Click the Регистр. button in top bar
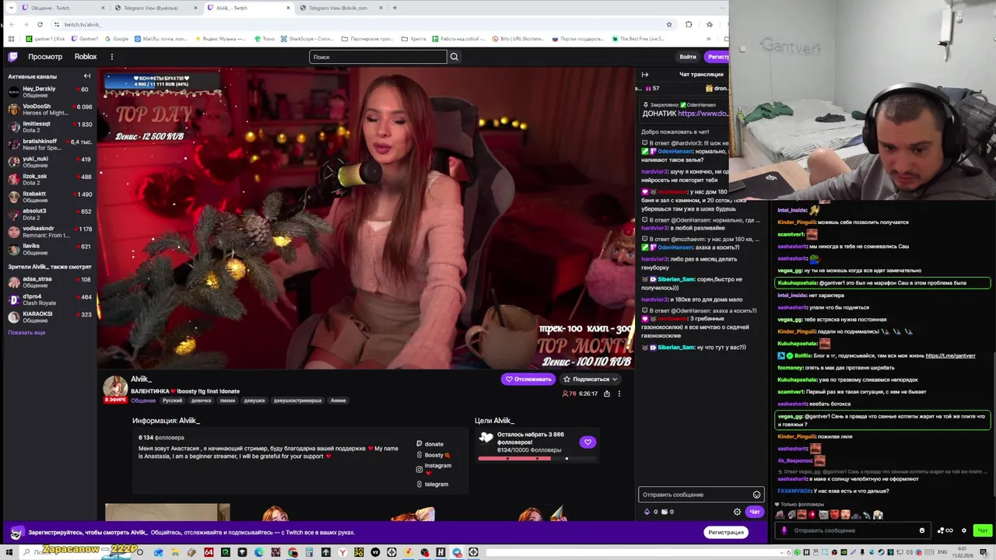Image resolution: width=996 pixels, height=560 pixels. (x=717, y=57)
